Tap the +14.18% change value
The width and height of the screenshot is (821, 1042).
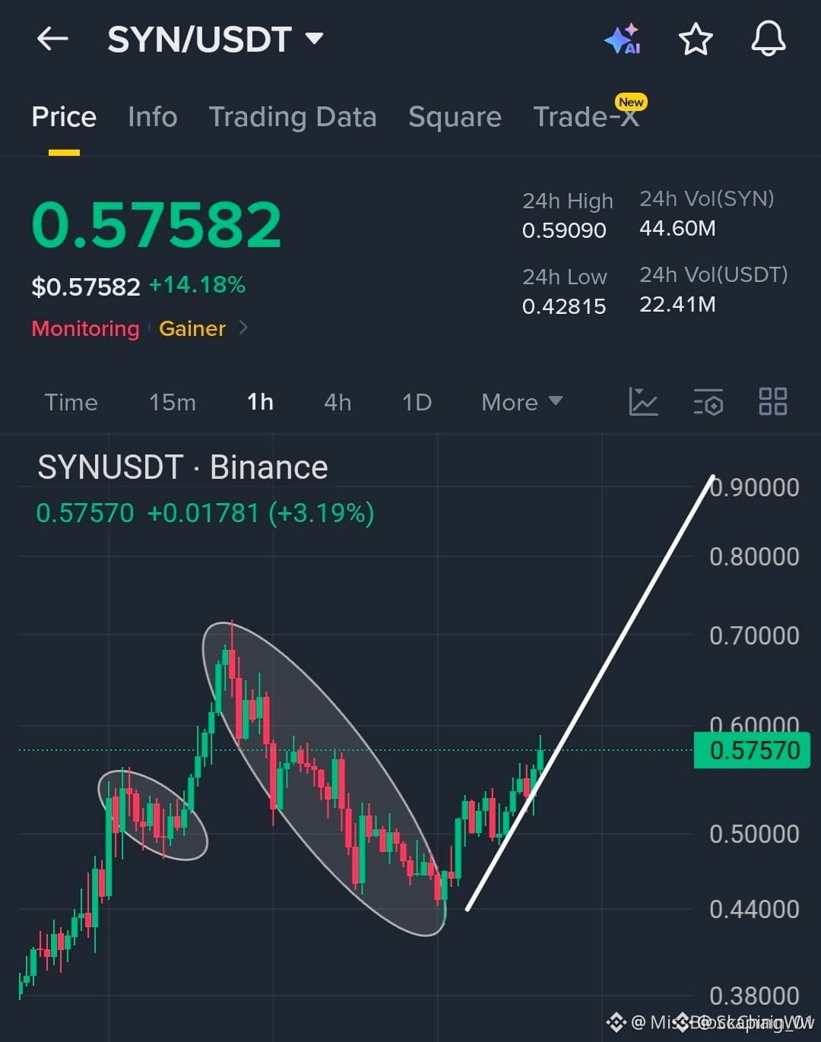pos(197,285)
